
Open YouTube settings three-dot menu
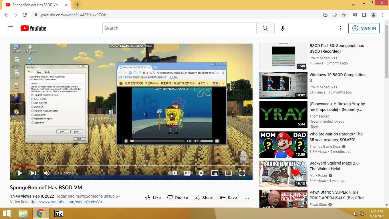(340, 28)
